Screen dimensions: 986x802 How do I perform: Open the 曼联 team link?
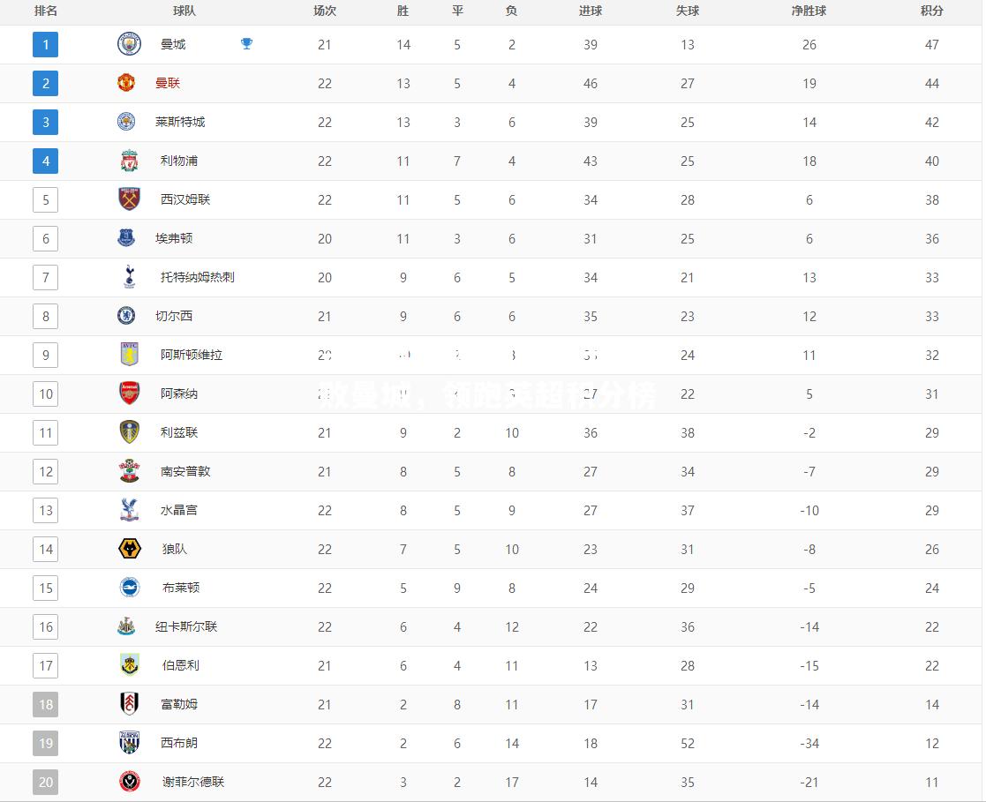167,83
